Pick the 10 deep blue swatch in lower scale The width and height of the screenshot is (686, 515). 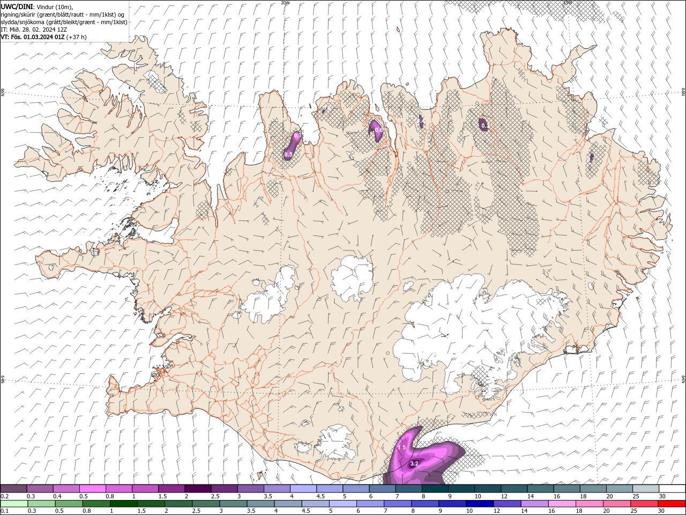pyautogui.click(x=479, y=504)
